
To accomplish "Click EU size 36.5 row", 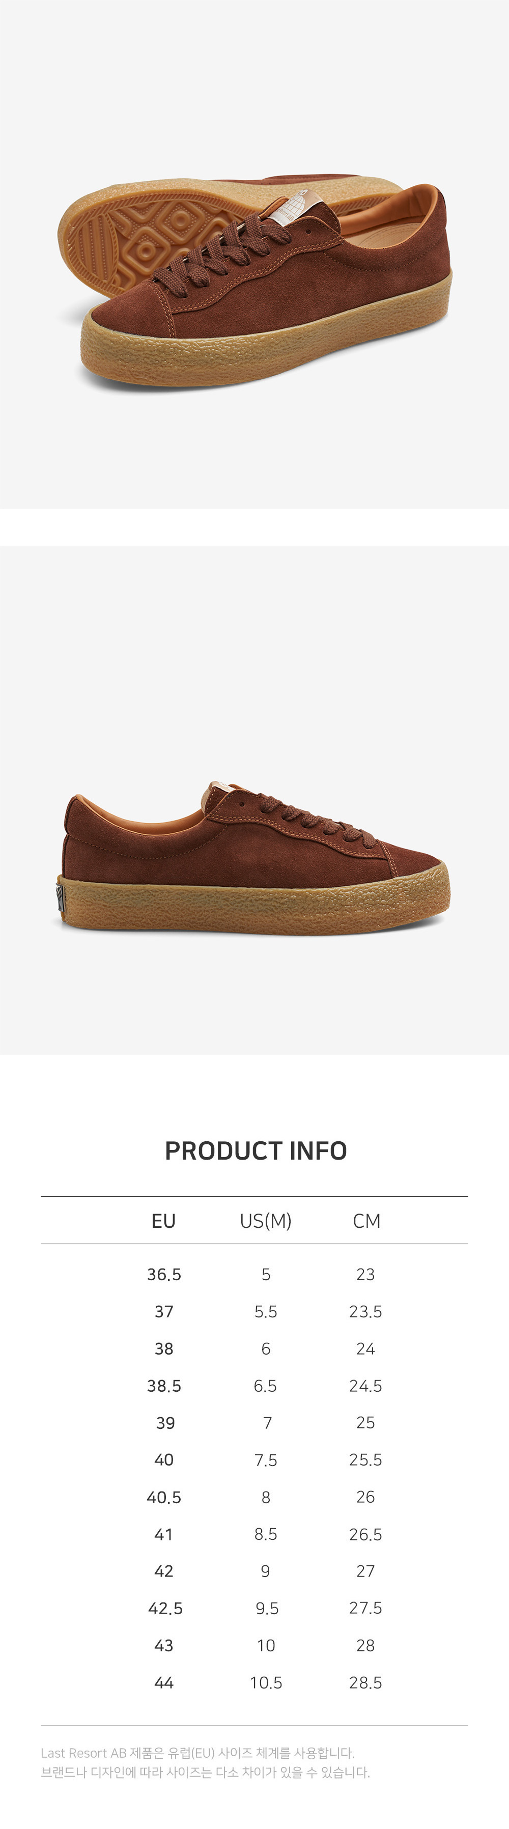I will click(x=254, y=1275).
